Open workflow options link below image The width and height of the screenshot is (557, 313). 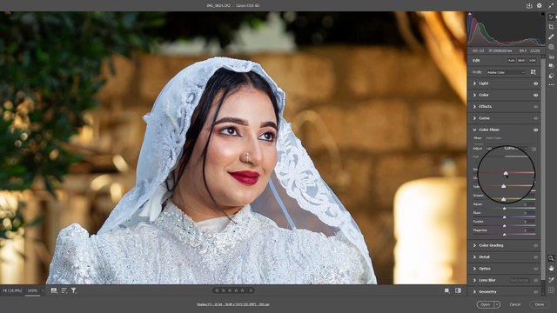(x=233, y=304)
